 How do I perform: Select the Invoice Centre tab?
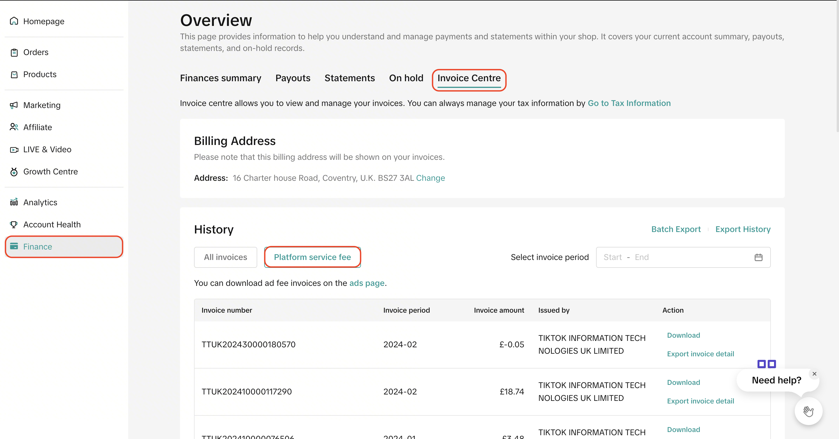pyautogui.click(x=469, y=78)
